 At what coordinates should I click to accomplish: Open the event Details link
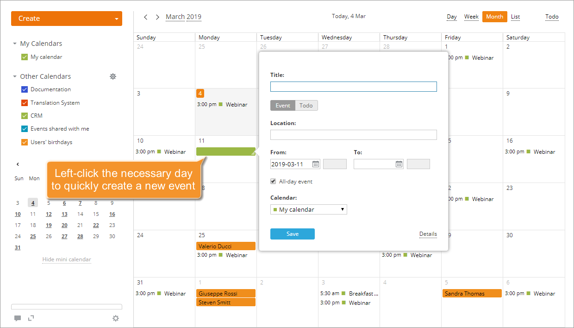428,234
